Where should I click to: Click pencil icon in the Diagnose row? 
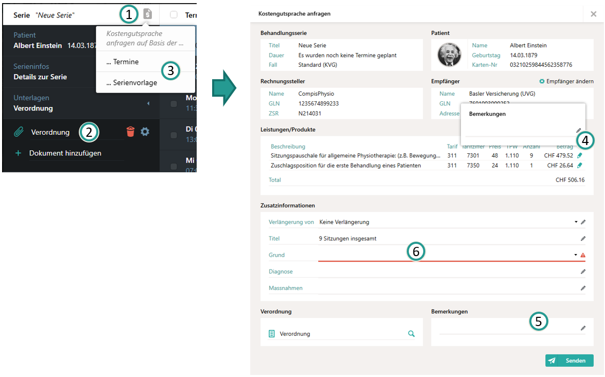click(x=583, y=272)
